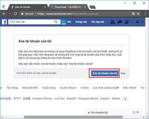Click the horizontal scrollbar right arrow
The image size is (149, 119).
[143, 117]
